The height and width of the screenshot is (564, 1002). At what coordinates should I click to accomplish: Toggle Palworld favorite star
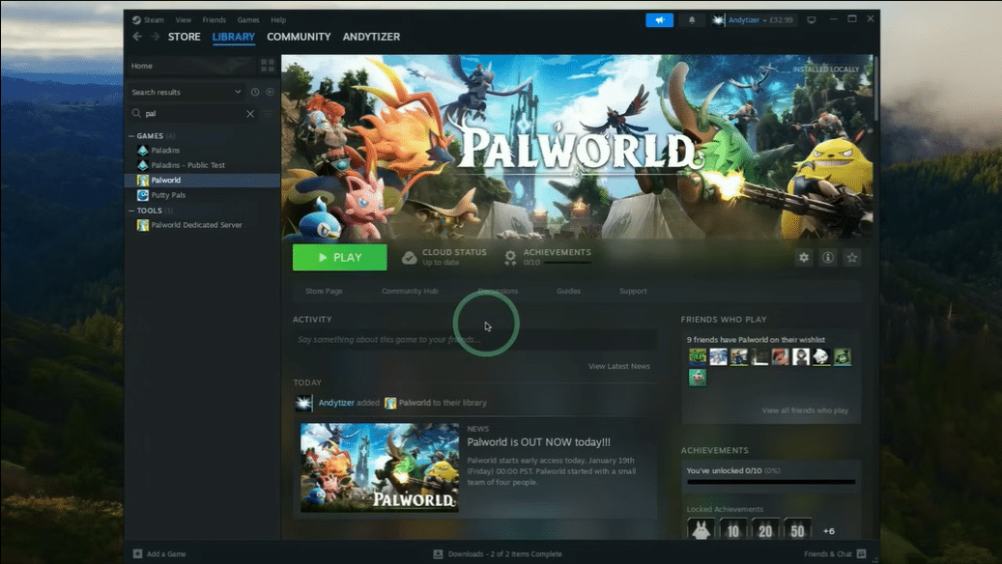tap(852, 258)
